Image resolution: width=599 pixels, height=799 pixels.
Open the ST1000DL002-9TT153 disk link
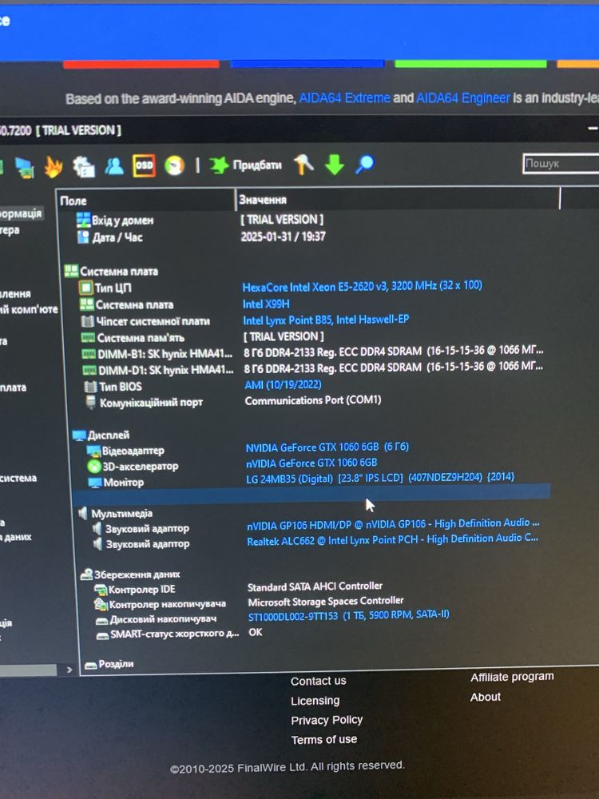pyautogui.click(x=348, y=615)
